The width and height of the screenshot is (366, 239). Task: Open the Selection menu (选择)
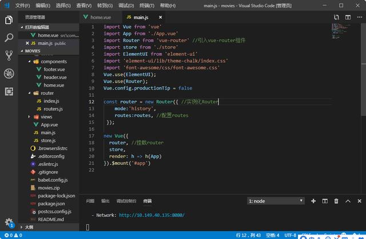click(x=63, y=5)
